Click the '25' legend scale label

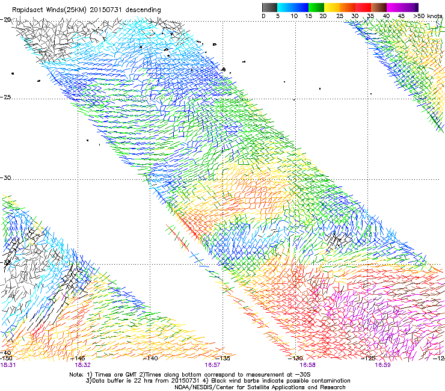click(x=340, y=16)
